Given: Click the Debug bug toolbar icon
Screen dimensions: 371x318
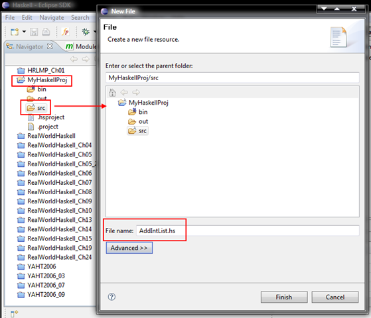Looking at the screenshot, I should pyautogui.click(x=86, y=32).
